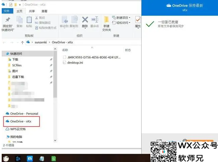This screenshot has height=162, width=218.
Task: Click the pin icon beside SCfiles
Action: [51, 65]
